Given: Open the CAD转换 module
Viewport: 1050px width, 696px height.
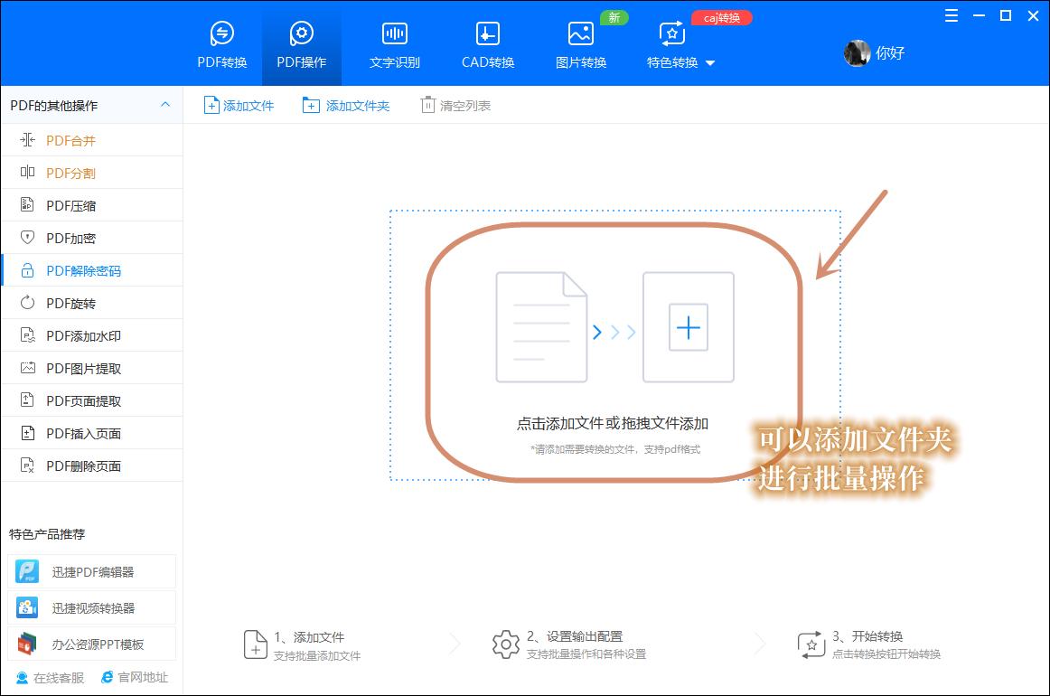Looking at the screenshot, I should [x=486, y=43].
